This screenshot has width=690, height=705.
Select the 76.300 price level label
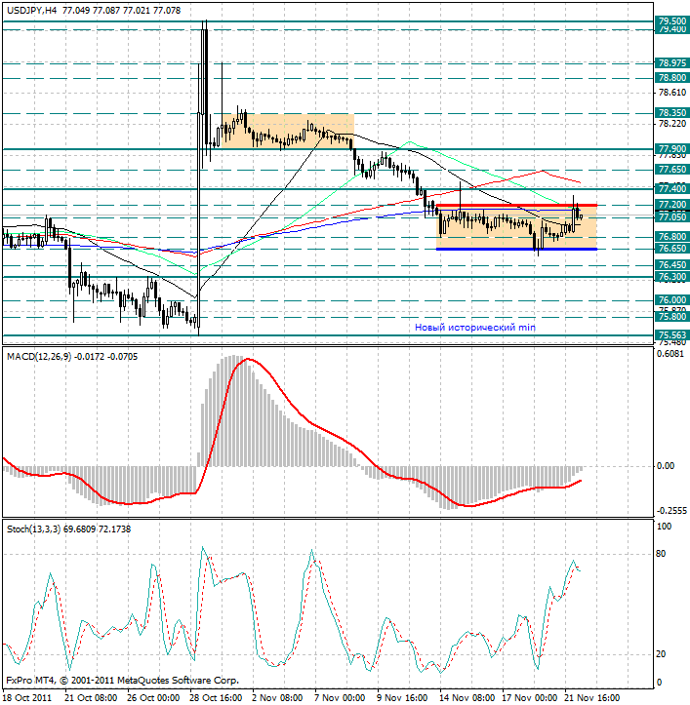(672, 277)
